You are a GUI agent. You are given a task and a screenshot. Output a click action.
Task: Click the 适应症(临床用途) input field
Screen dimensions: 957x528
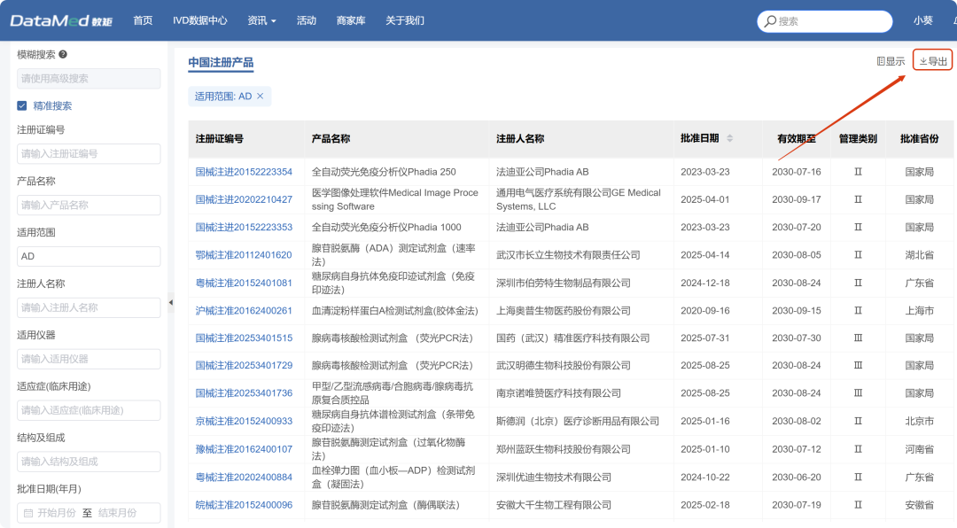89,410
